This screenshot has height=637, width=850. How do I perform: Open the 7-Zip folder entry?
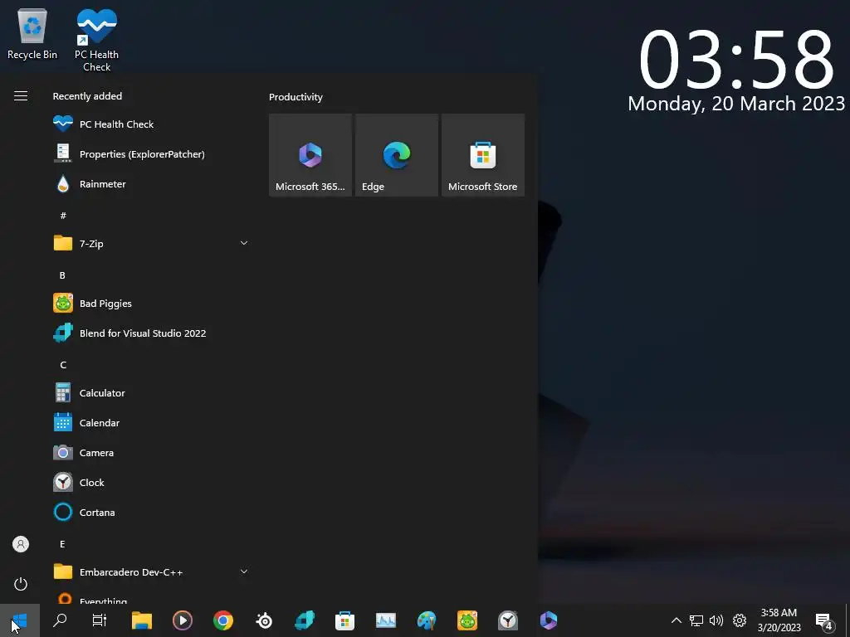point(152,244)
